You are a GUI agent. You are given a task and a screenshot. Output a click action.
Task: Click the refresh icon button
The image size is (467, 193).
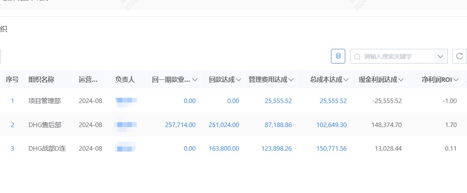click(x=459, y=56)
